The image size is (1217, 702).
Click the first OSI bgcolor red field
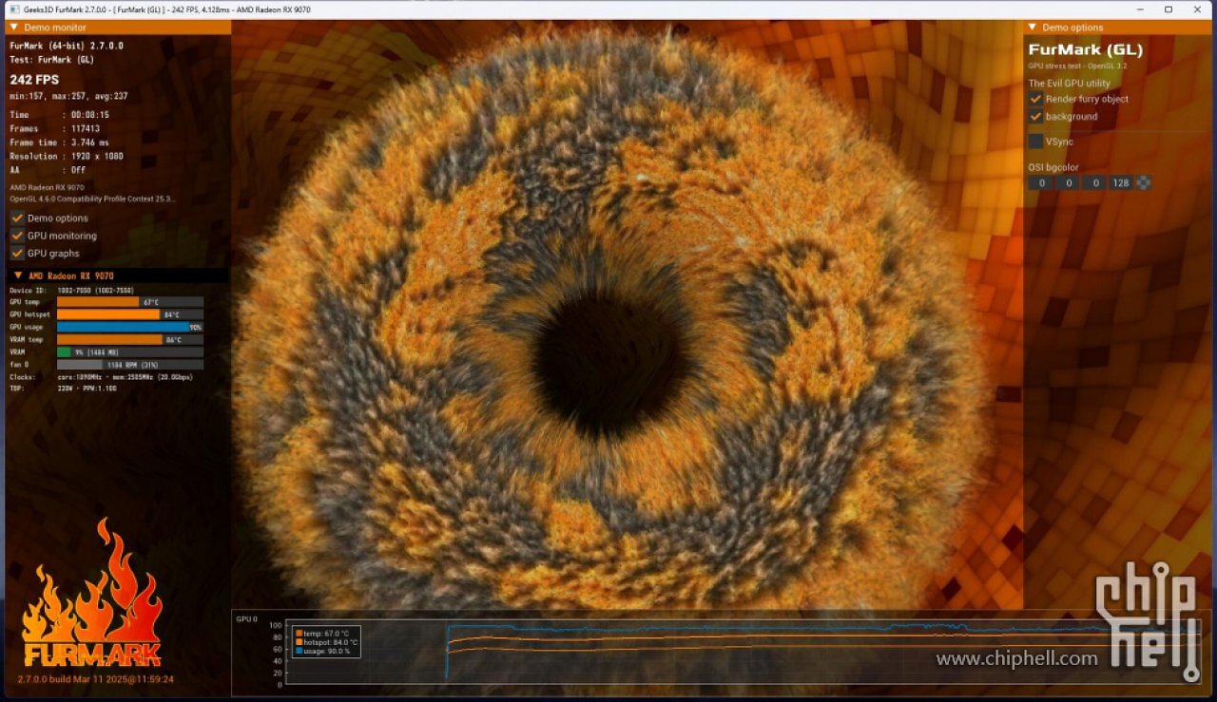pyautogui.click(x=1041, y=182)
